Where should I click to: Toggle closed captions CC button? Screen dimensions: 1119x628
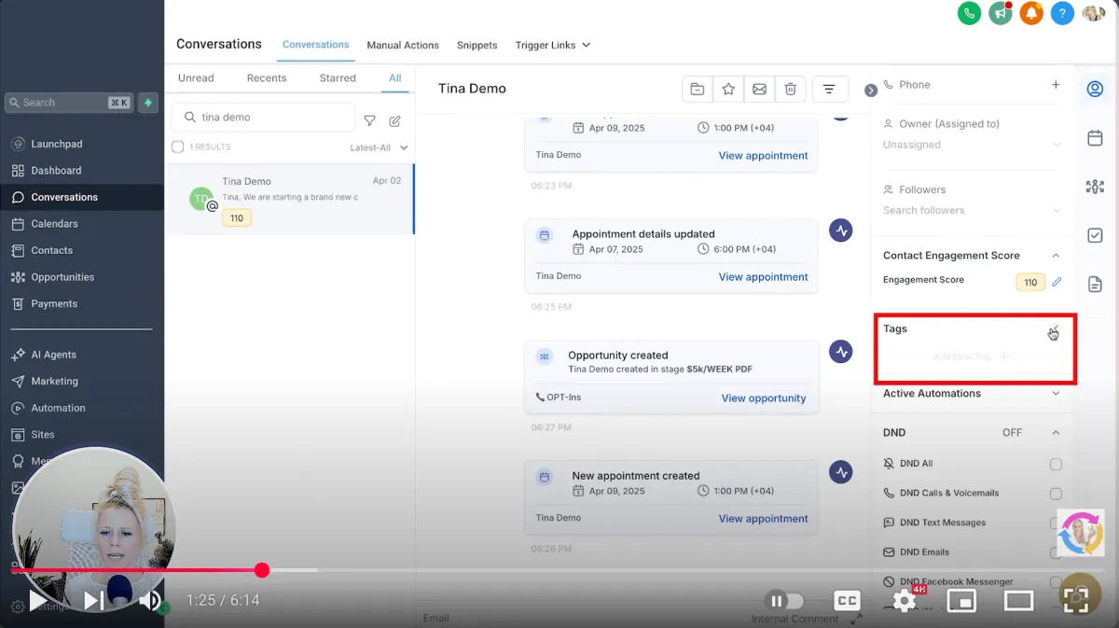[848, 601]
